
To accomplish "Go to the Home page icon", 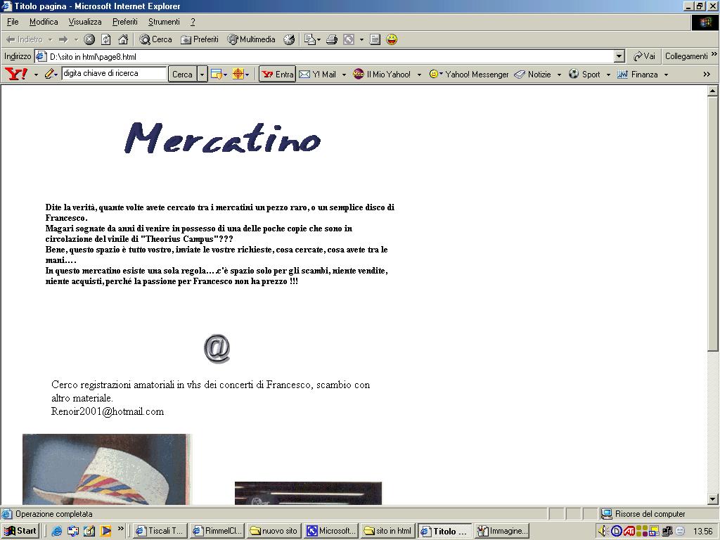I will tap(123, 39).
